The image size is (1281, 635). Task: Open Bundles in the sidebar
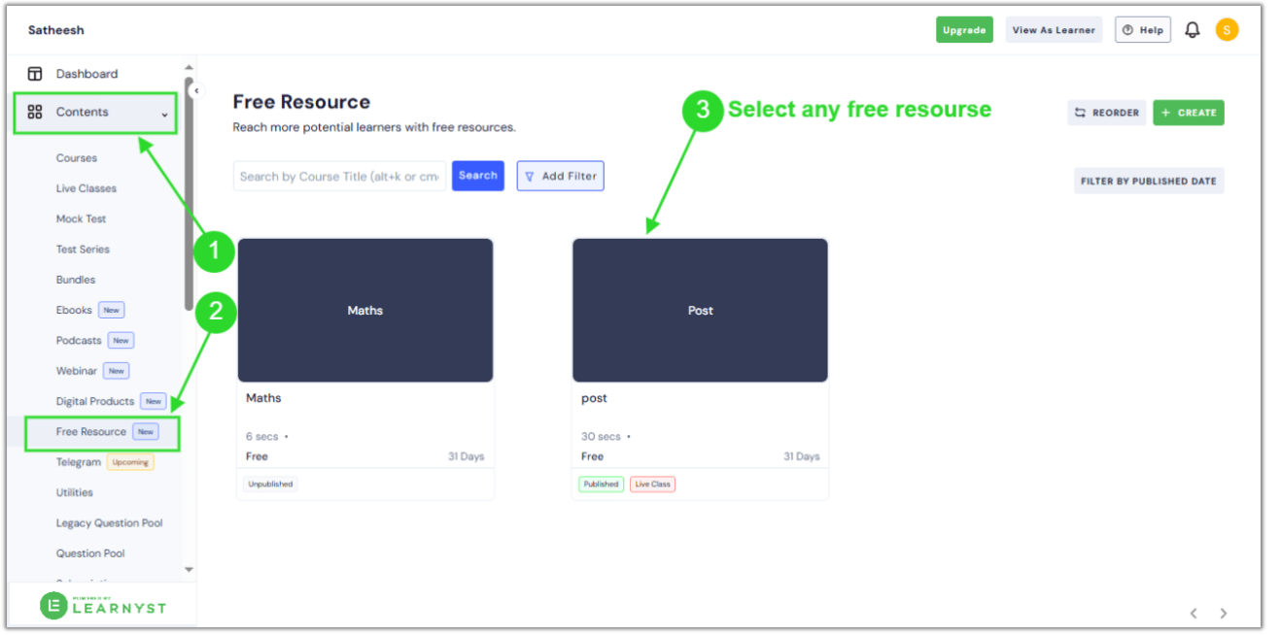tap(76, 280)
